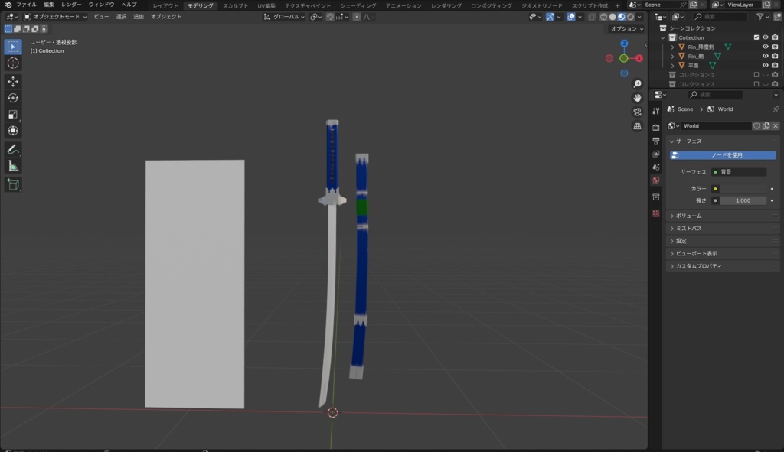The image size is (784, 452).
Task: Click the World fake user shield icon
Action: point(756,126)
